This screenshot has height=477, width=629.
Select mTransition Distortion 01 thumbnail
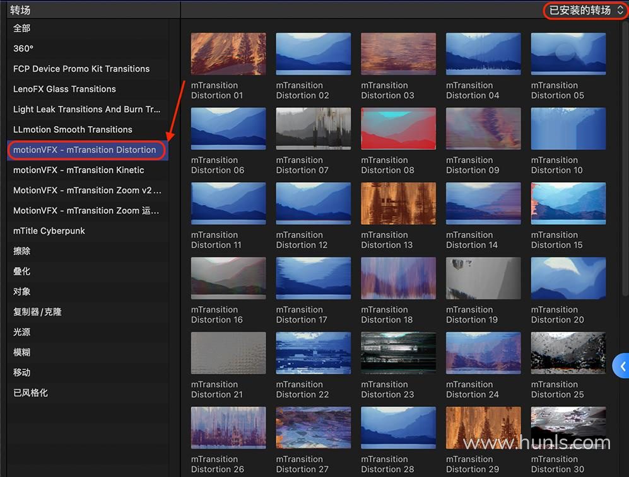(228, 54)
